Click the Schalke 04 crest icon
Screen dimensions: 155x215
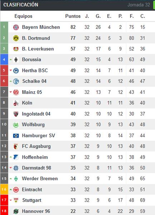pos(16,81)
